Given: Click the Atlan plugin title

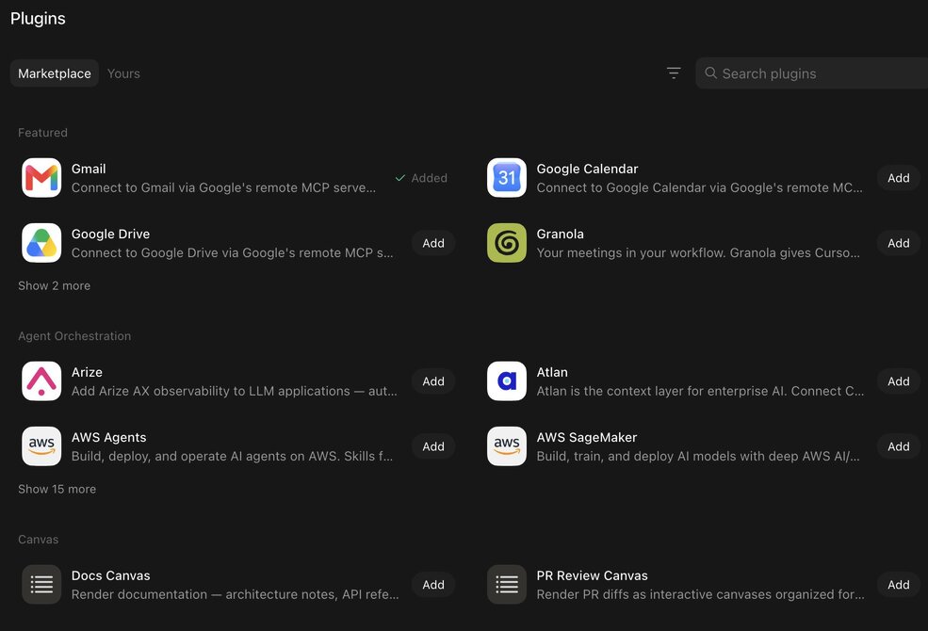Looking at the screenshot, I should pyautogui.click(x=551, y=372).
